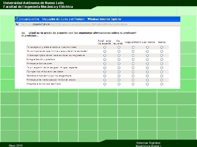This screenshot has height=147, width=197.
Task: Click 'Facultad de Ingeniería Mecánica y Eléctrica' text
Action: click(38, 7)
